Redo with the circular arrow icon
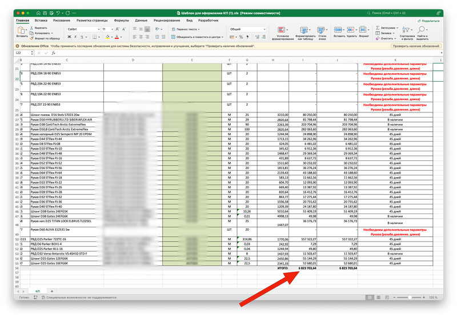The width and height of the screenshot is (457, 318). tap(67, 13)
